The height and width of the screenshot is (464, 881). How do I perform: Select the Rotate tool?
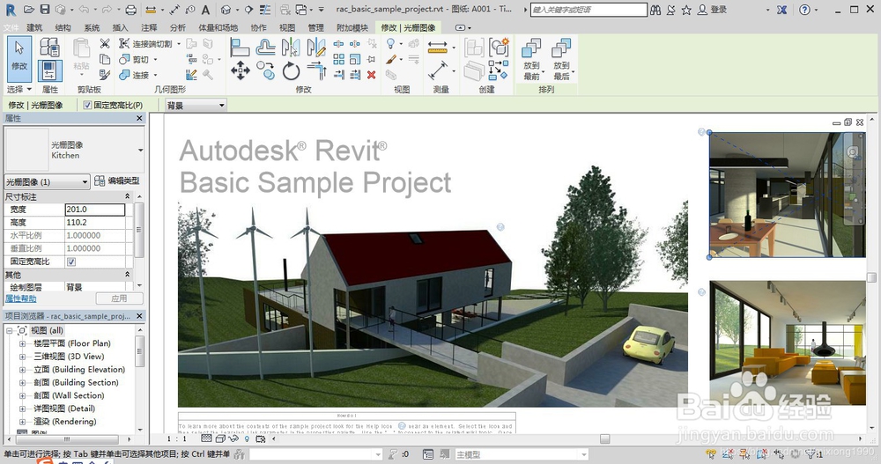[291, 71]
